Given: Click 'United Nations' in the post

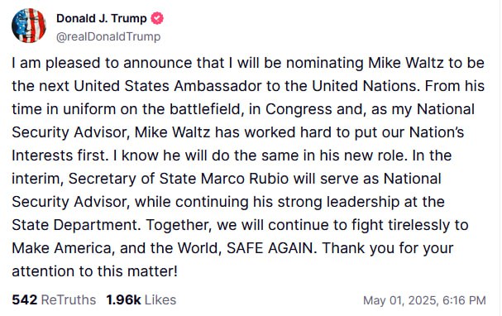Looking at the screenshot, I should click(x=365, y=86).
